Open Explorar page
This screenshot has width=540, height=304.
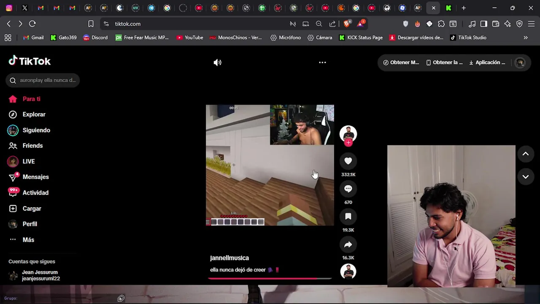tap(27, 114)
